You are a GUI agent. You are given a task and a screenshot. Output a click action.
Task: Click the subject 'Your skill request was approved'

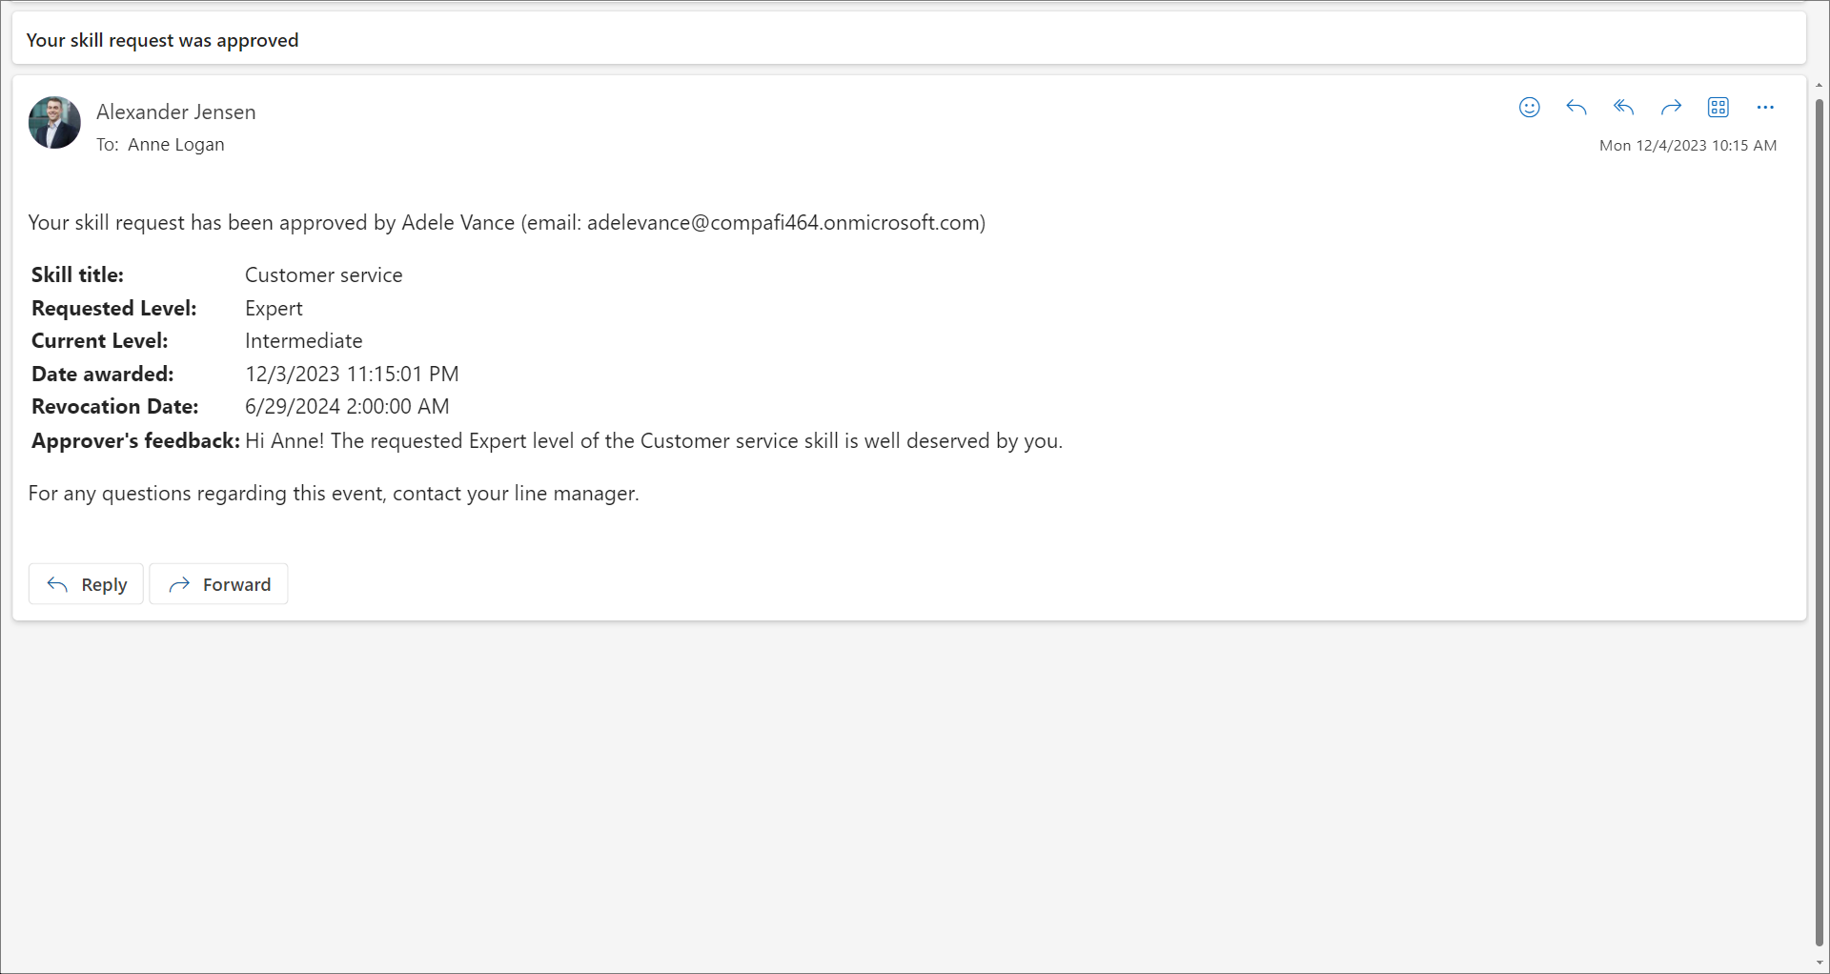click(x=162, y=40)
